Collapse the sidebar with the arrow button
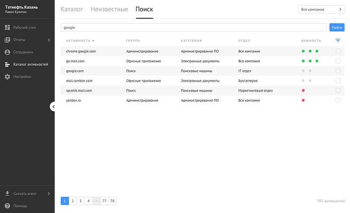The image size is (350, 213). pyautogui.click(x=53, y=106)
